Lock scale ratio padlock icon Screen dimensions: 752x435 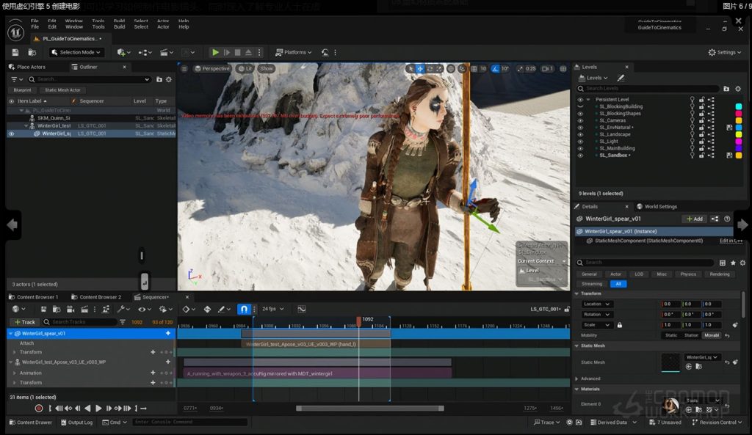coord(620,325)
